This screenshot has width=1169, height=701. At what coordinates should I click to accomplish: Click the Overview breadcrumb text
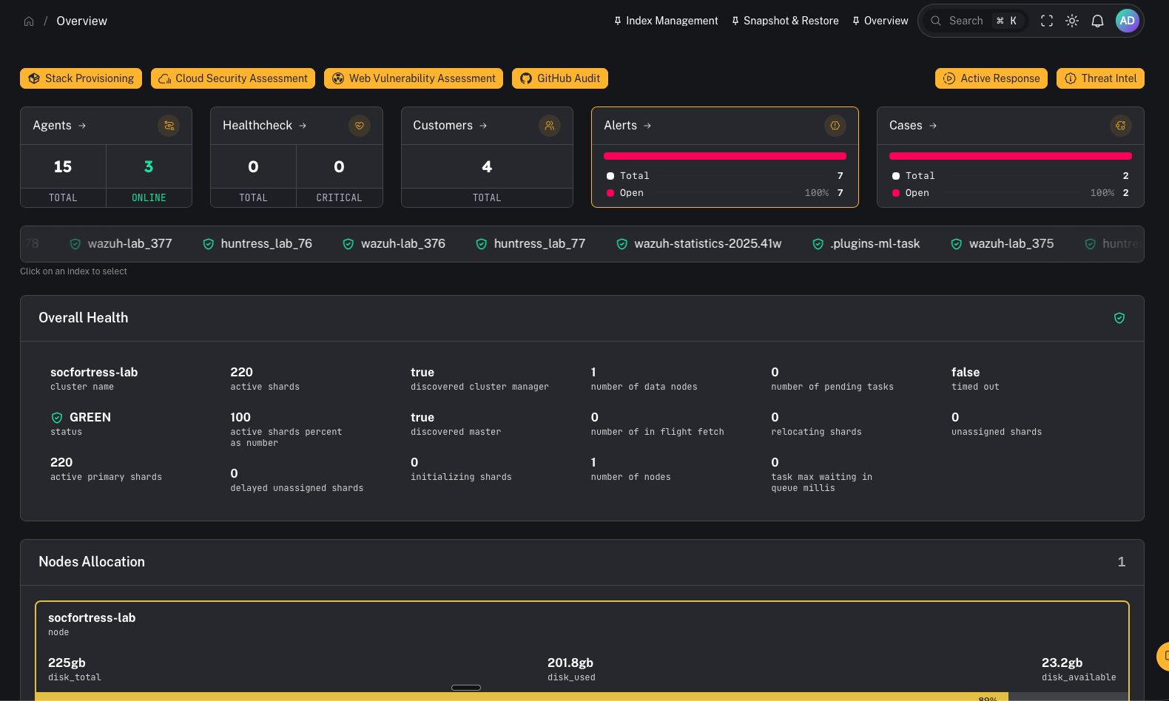[81, 21]
